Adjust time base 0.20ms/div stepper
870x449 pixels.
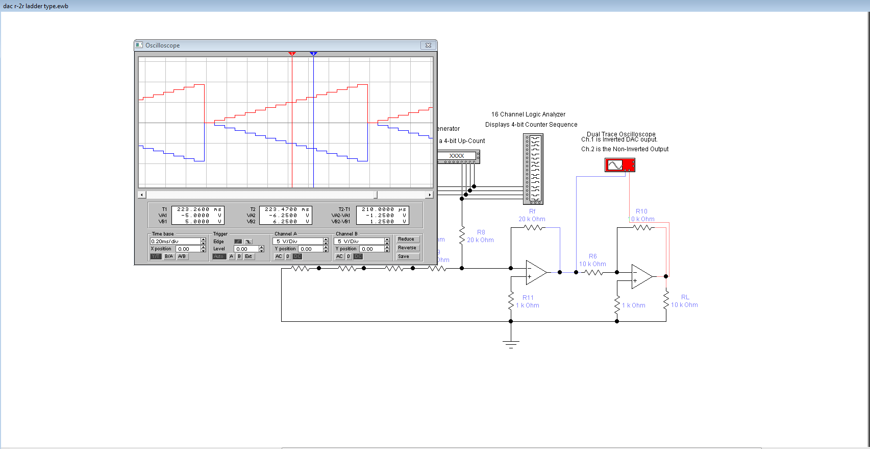(203, 241)
